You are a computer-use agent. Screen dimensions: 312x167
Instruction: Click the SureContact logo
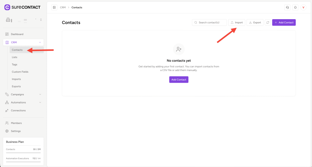click(22, 7)
